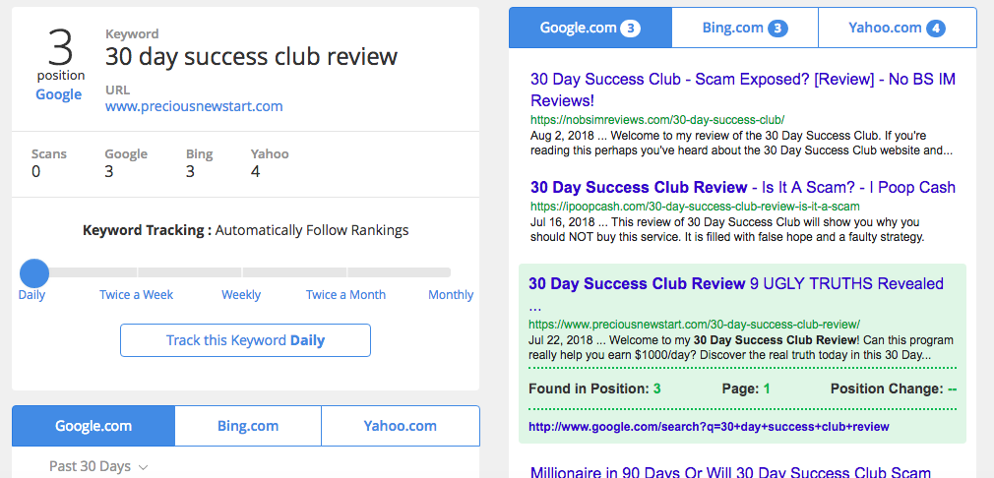
Task: Follow the google.com search query link
Action: [709, 427]
